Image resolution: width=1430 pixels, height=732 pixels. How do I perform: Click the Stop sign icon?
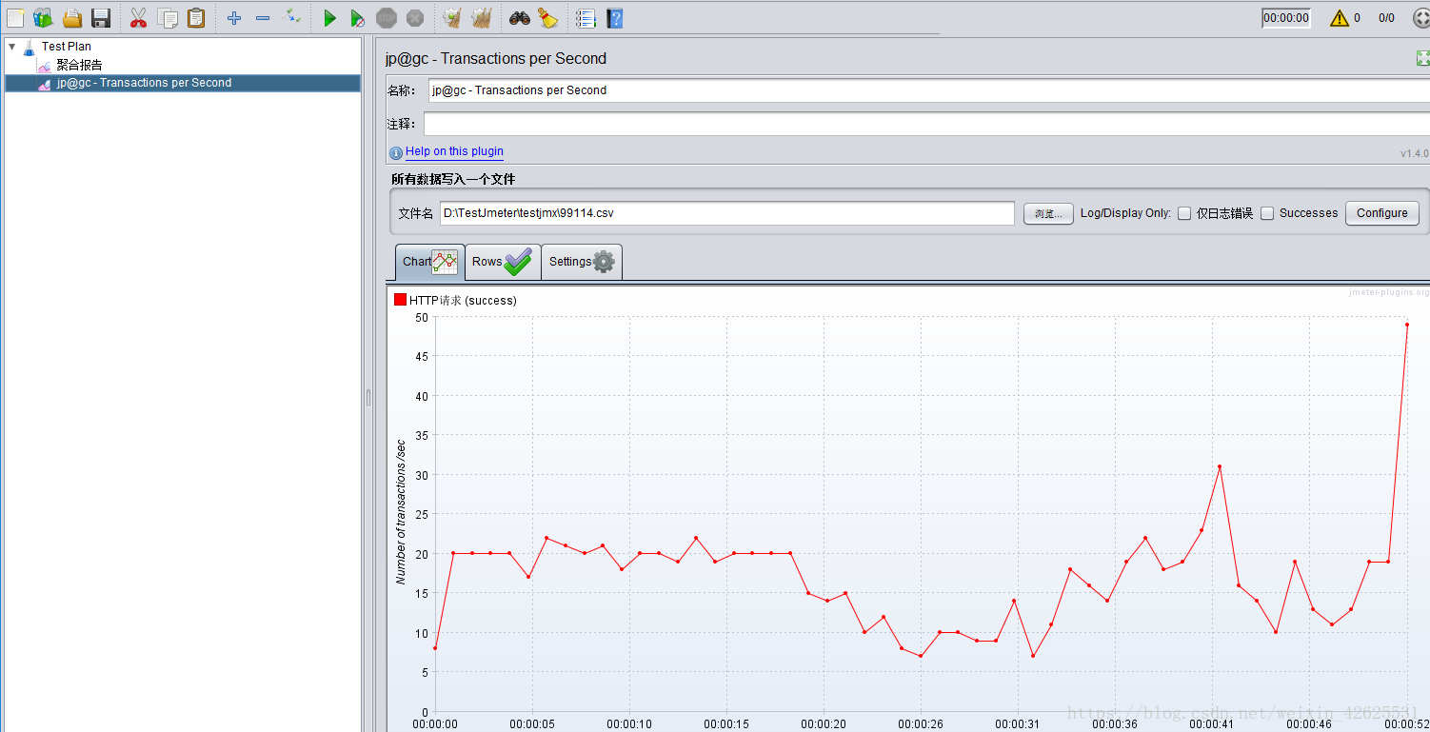pos(386,17)
